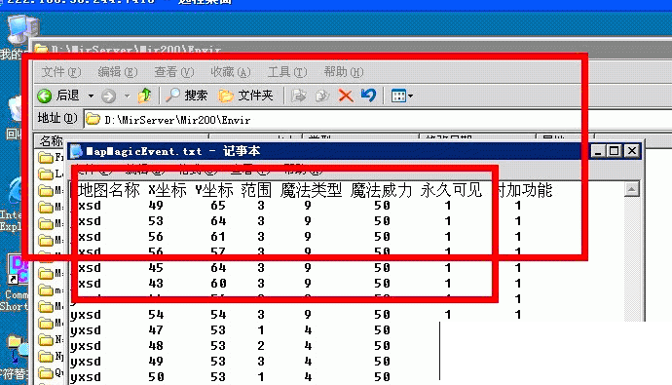
Task: Click the 范围 header text
Action: 256,190
